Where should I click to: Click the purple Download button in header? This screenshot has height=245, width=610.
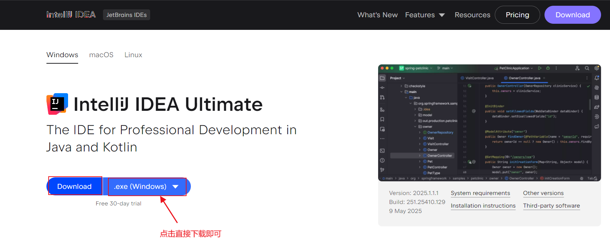pos(573,15)
